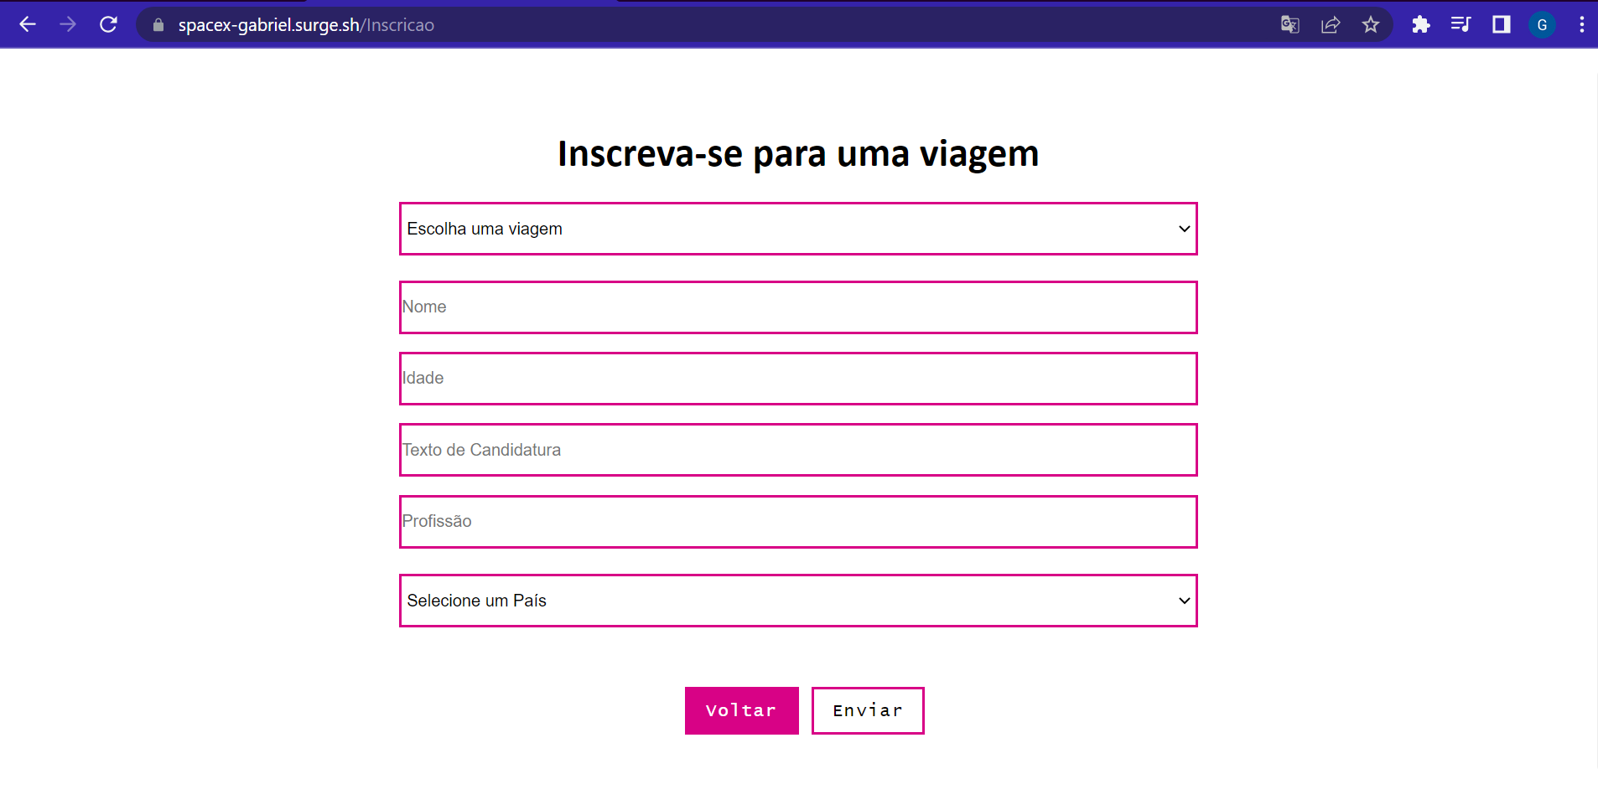Toggle the side panel icon
The image size is (1598, 810).
(1502, 24)
